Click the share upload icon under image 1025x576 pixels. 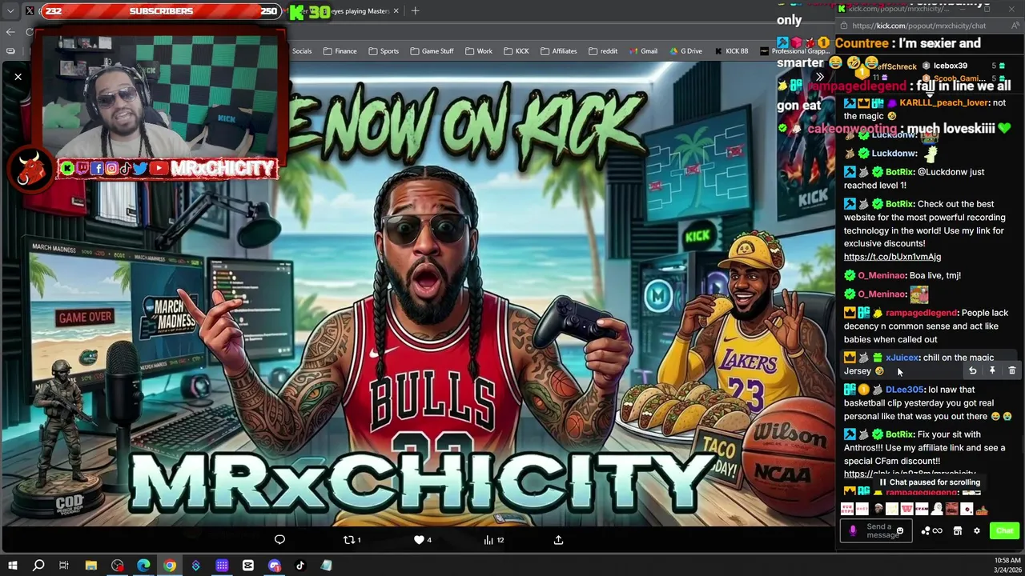pos(558,540)
